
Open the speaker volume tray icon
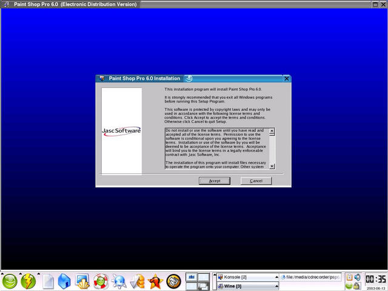click(x=357, y=277)
